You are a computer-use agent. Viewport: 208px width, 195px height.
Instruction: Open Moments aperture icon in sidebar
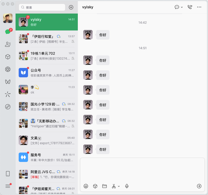tap(8, 69)
